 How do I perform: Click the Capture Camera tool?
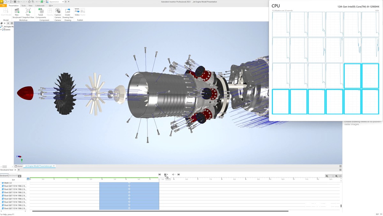58,13
